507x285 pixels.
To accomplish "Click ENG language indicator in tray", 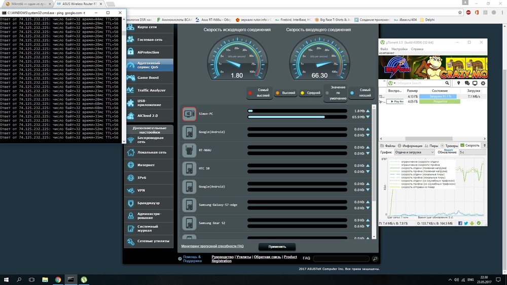I will click(470, 279).
